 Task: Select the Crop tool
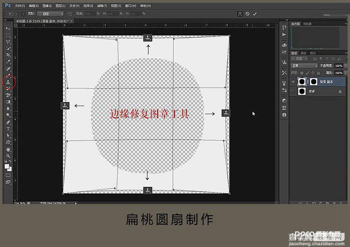point(8,55)
